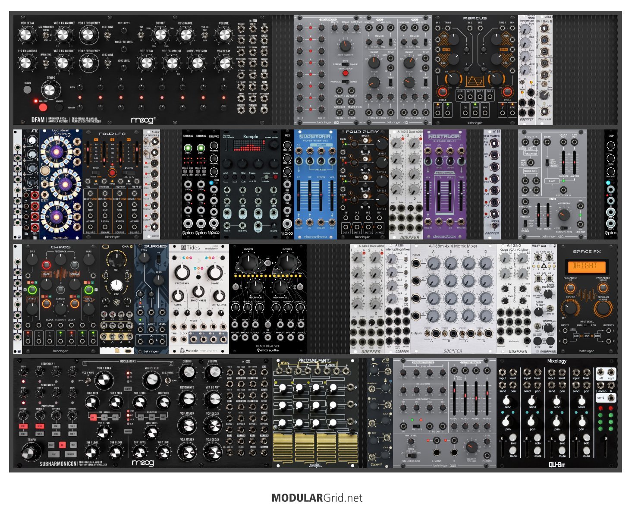Toggle the Subharmonicon EG button

coord(62,445)
